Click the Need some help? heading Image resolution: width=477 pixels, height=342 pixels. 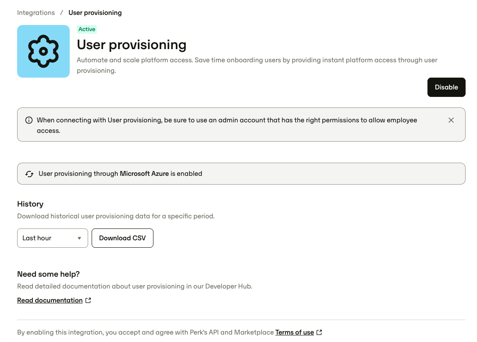point(48,274)
